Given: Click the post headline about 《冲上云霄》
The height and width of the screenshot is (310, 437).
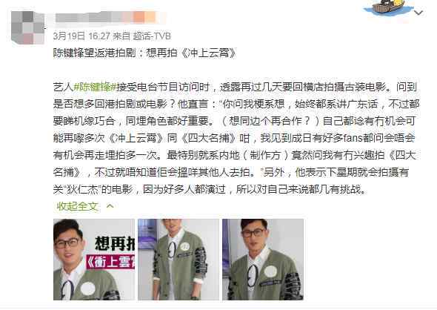Looking at the screenshot, I should click(x=144, y=53).
